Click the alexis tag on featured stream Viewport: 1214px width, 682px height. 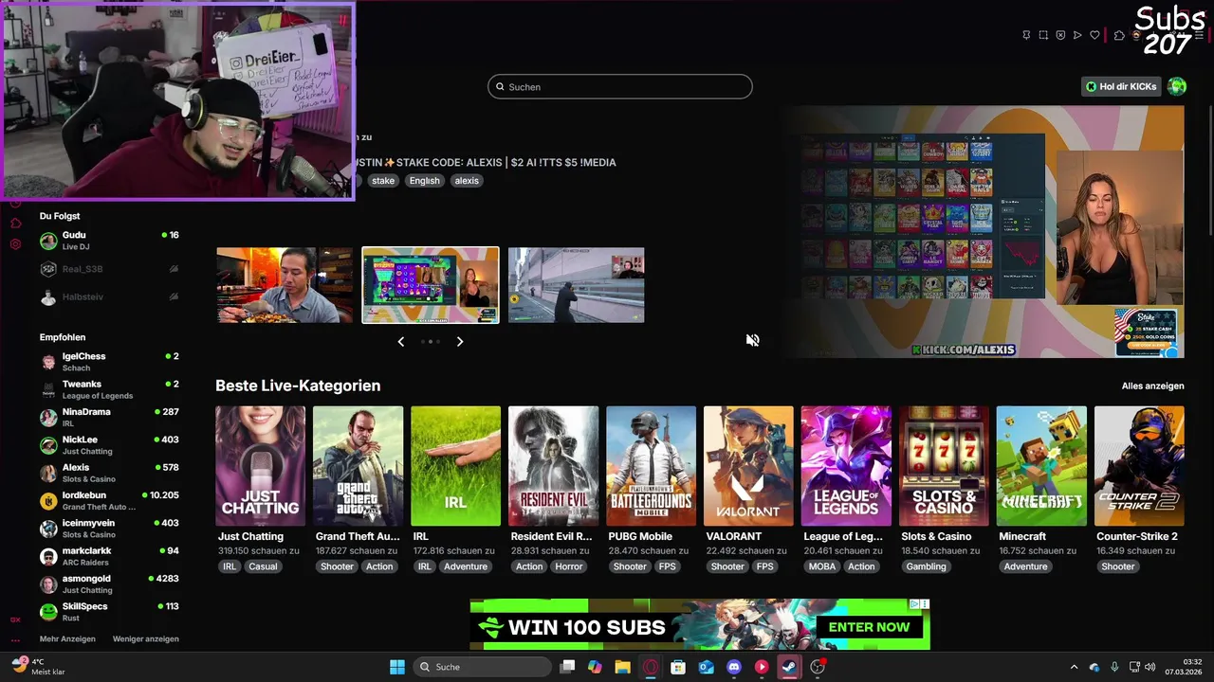coord(467,181)
